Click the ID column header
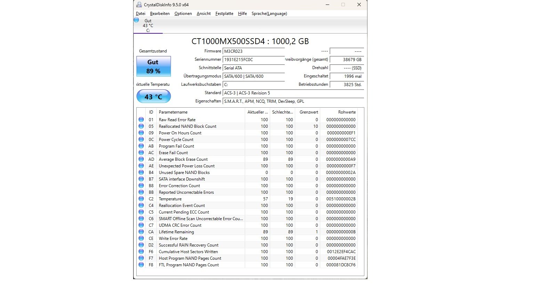 pyautogui.click(x=151, y=112)
